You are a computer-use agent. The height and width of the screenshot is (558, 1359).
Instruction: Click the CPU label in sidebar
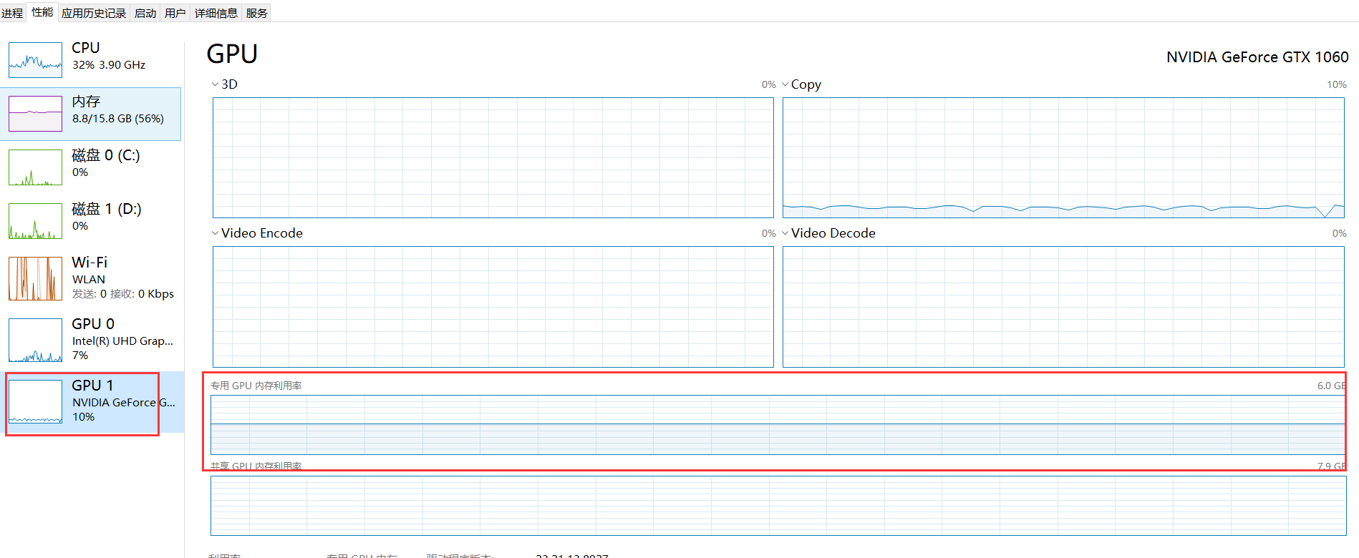86,48
